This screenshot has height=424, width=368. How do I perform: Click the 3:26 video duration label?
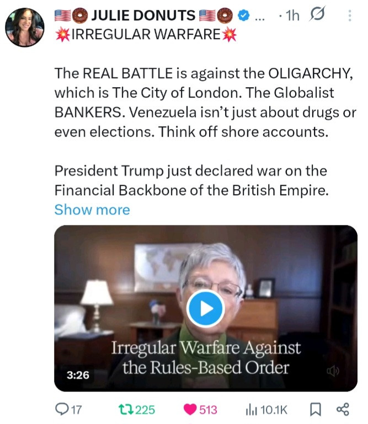pos(78,375)
